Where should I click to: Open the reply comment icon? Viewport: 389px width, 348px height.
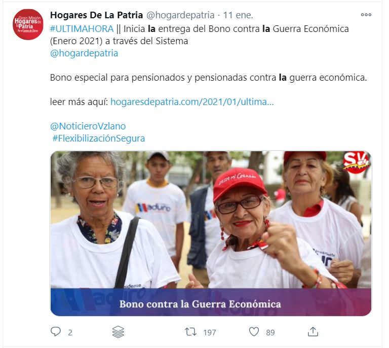56,332
